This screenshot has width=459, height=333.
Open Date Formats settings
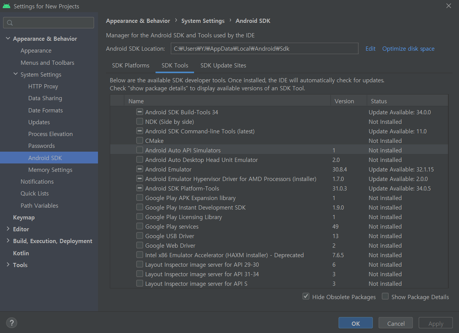45,110
